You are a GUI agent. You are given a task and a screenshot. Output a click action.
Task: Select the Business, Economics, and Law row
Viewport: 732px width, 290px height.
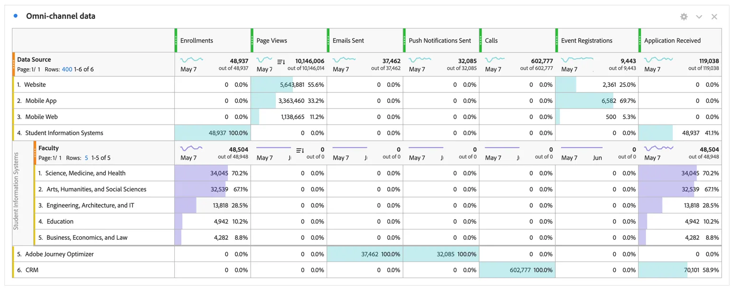[104, 237]
